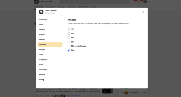Open the notifications bell icon
The image size is (181, 97).
(139, 2)
